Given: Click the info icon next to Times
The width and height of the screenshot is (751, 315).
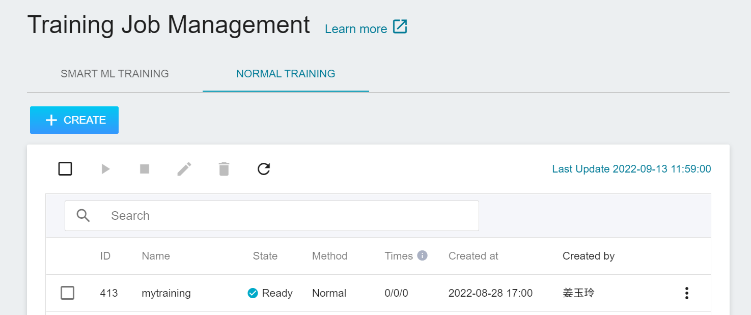Looking at the screenshot, I should click(x=422, y=255).
